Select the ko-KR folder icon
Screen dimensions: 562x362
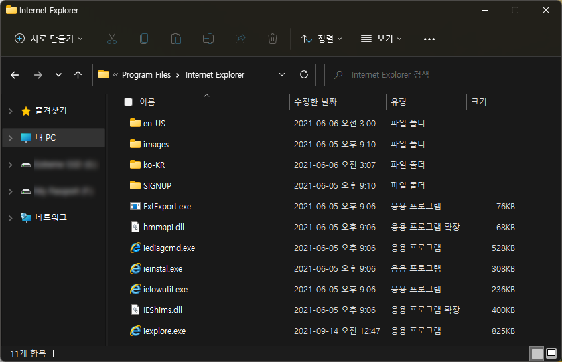point(135,165)
